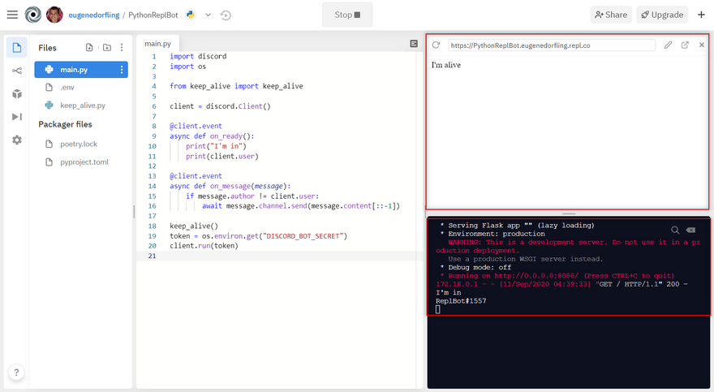
Task: Open the hamburger main menu
Action: (12, 15)
